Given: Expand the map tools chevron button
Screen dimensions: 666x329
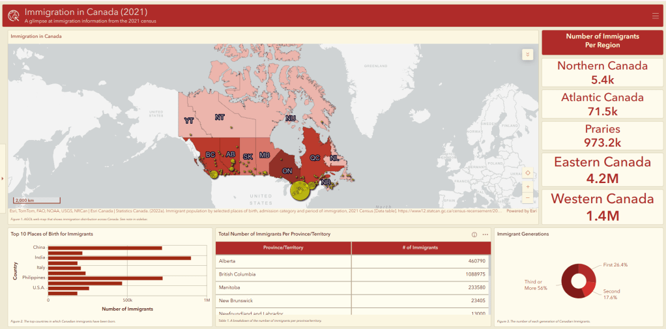Looking at the screenshot, I should 527,54.
